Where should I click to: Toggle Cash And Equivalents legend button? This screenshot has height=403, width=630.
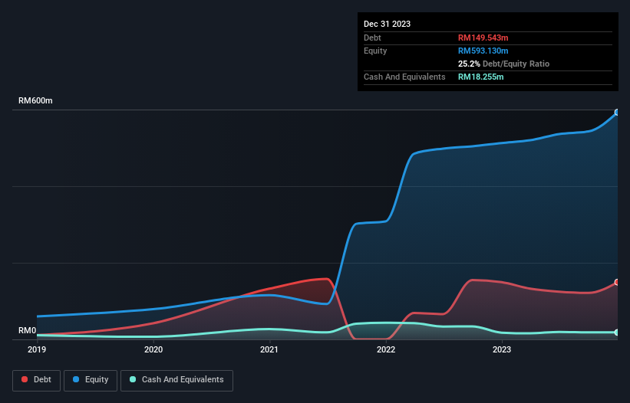176,380
